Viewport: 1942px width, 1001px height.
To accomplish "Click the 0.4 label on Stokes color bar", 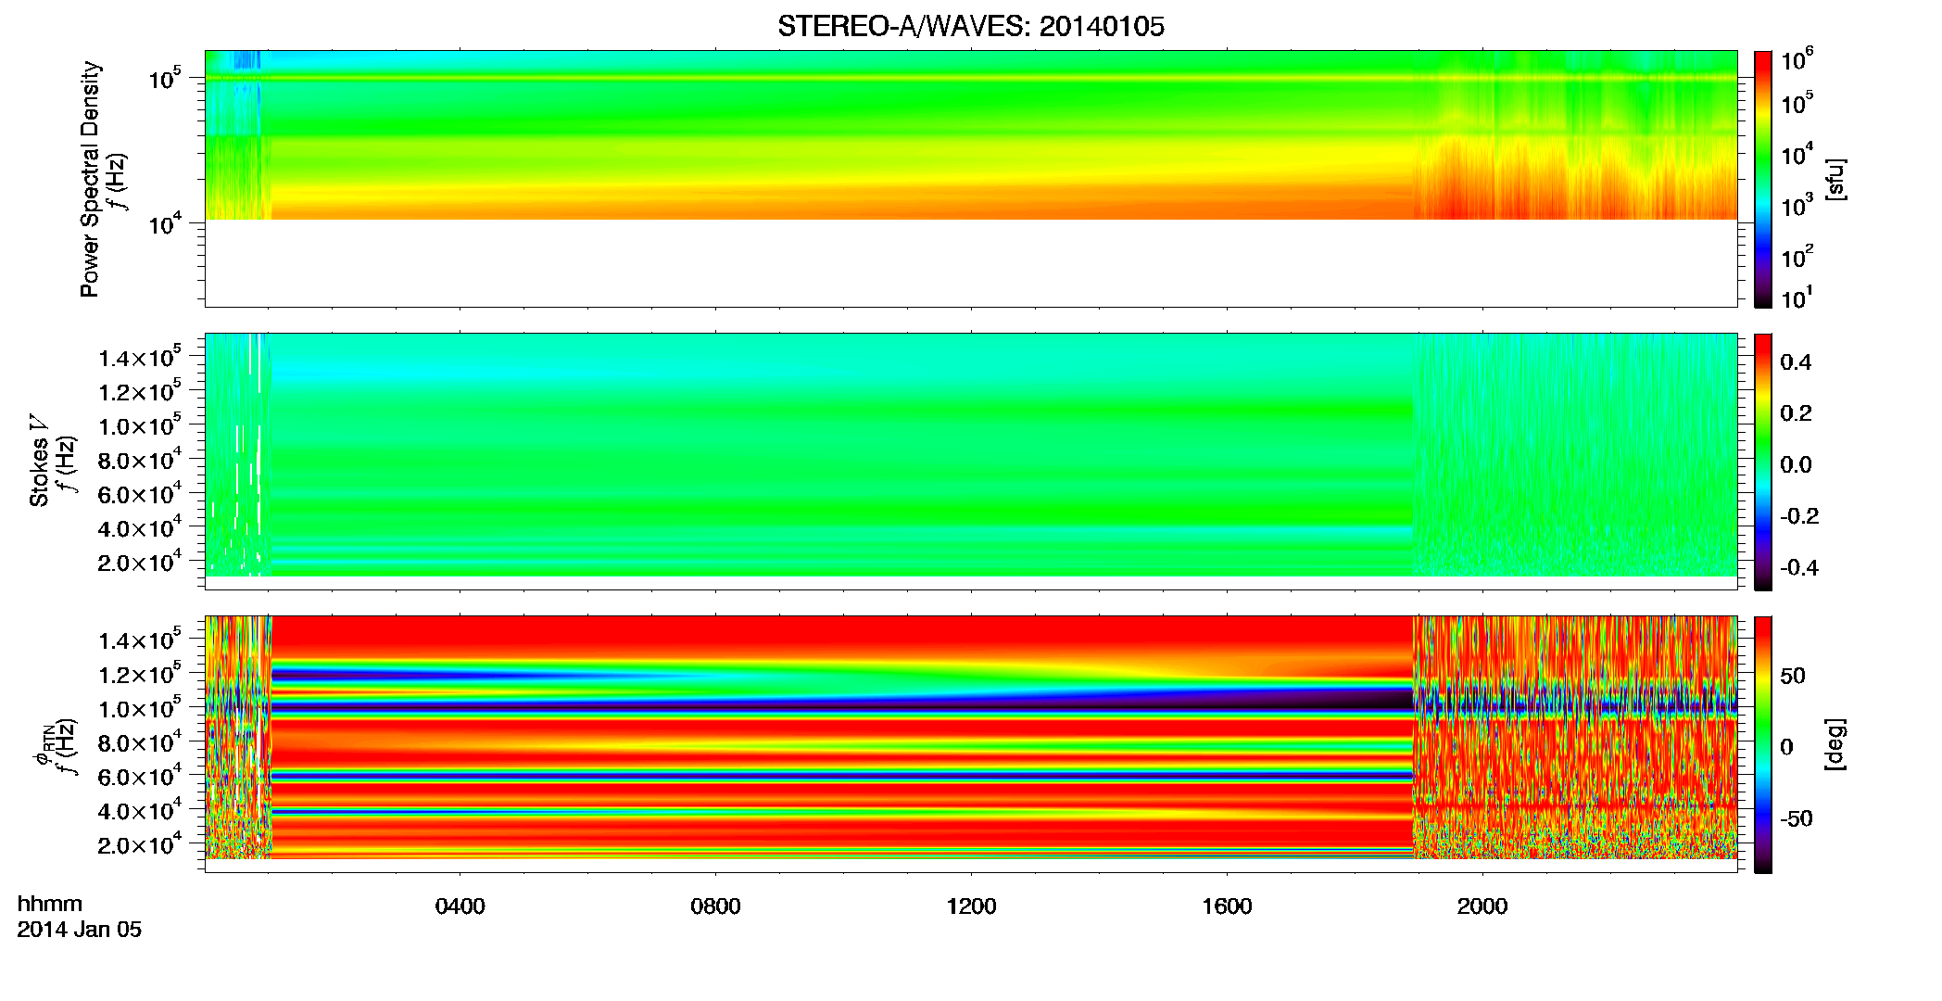I will (x=1796, y=362).
